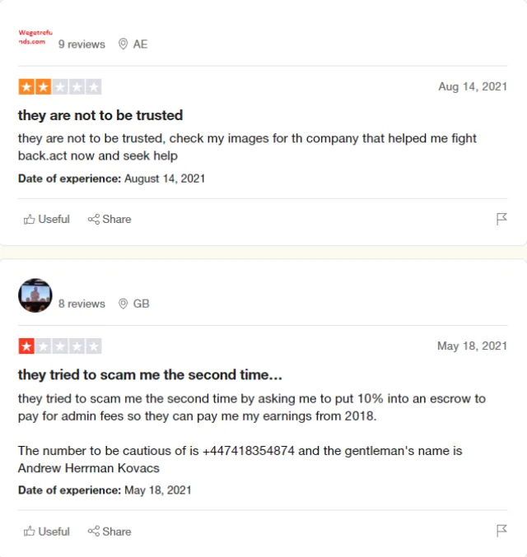The image size is (527, 557).
Task: Click the share icon under the second review
Action: click(94, 531)
